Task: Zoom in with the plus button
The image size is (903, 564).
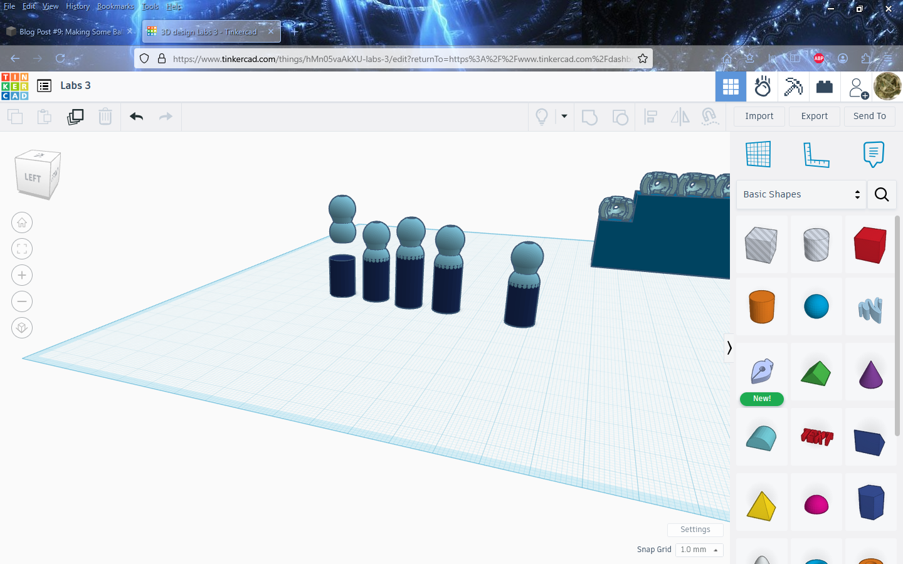Action: click(22, 275)
